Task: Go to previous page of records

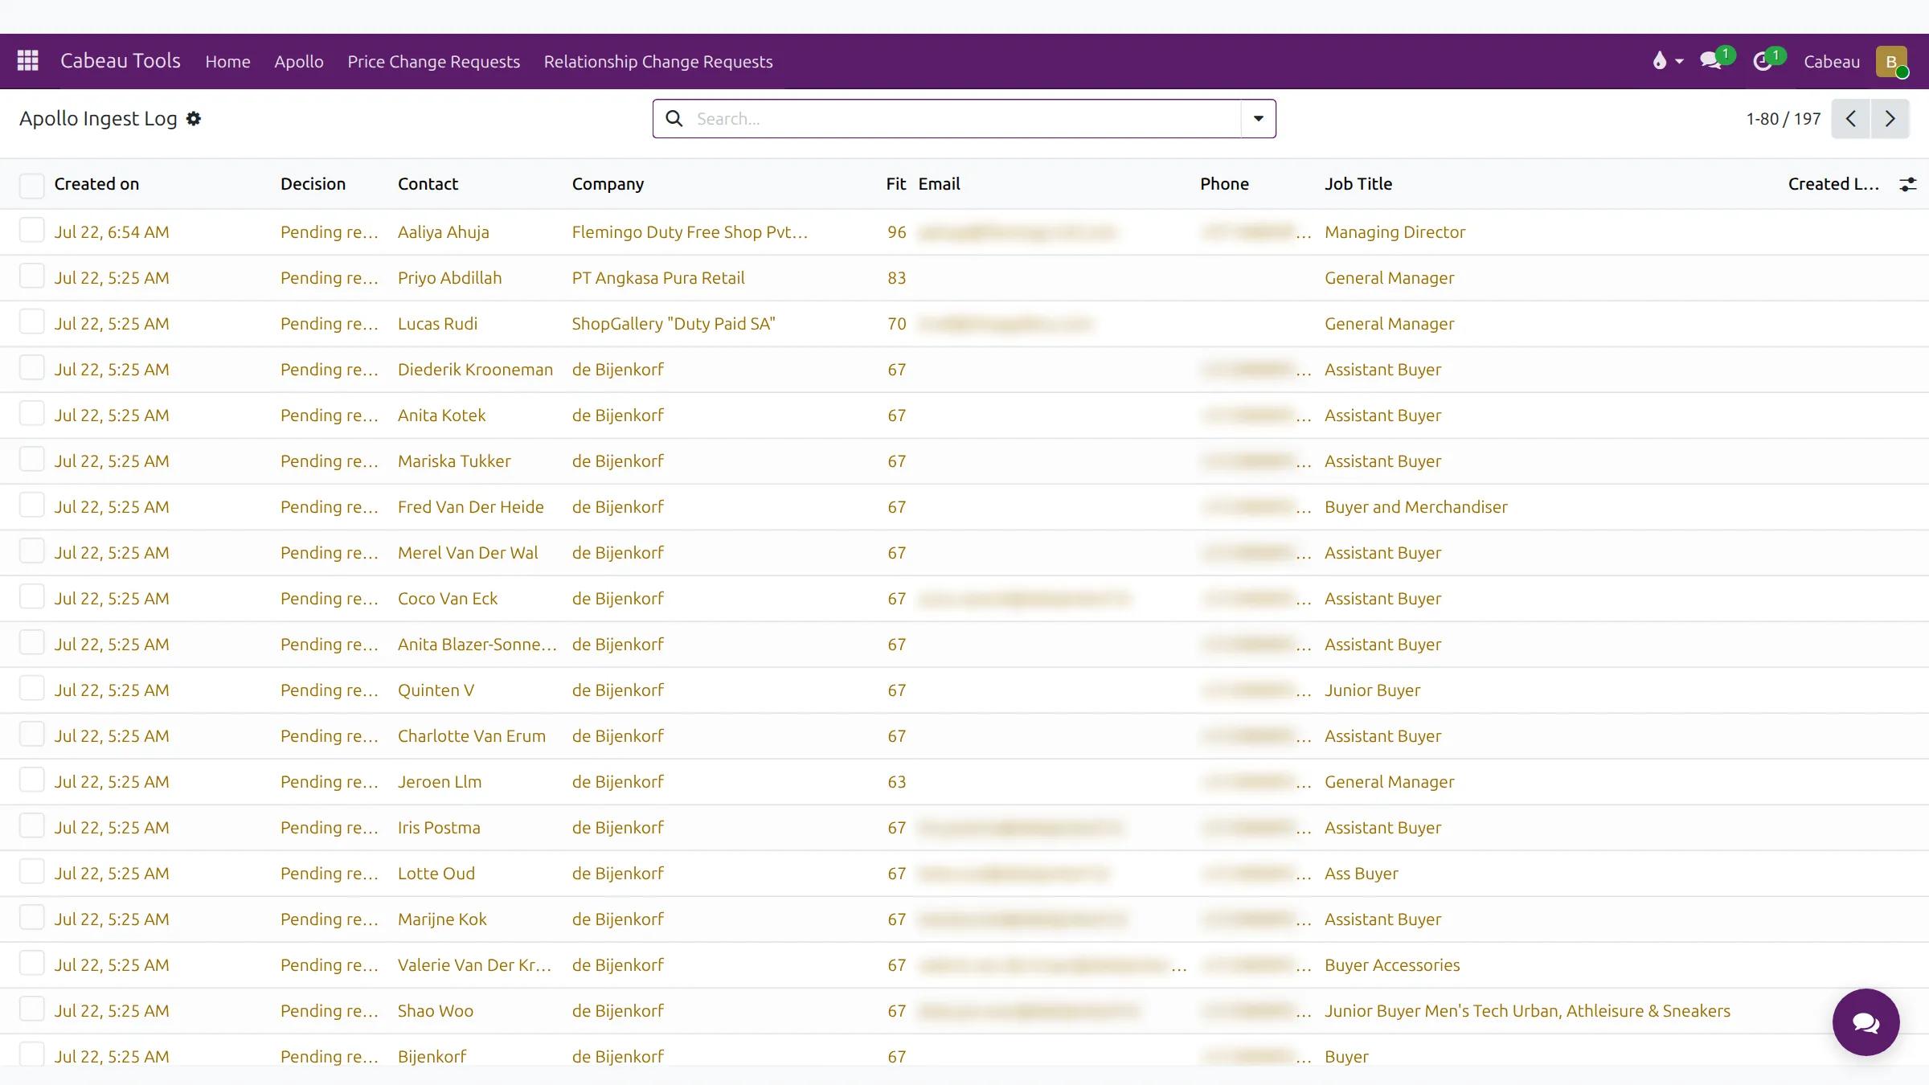Action: pos(1851,119)
